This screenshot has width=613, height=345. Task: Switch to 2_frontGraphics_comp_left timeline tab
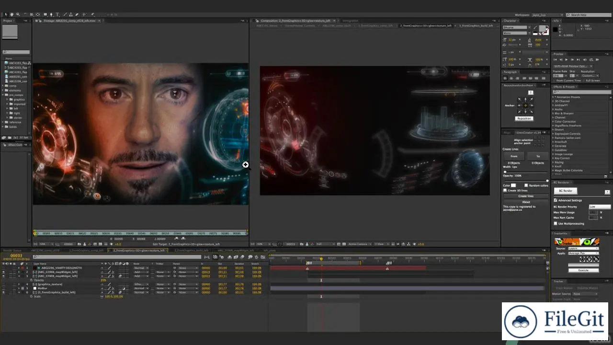click(86, 250)
